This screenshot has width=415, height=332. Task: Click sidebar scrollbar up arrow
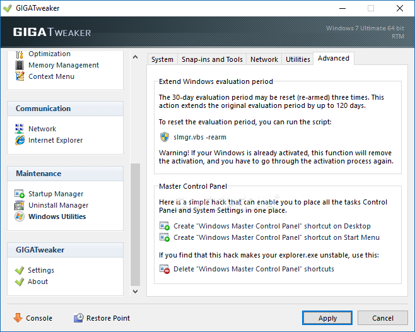coord(135,57)
